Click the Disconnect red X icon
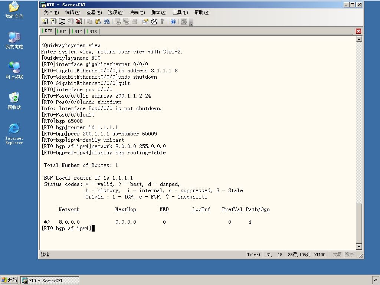380x285 pixels. [x=79, y=22]
